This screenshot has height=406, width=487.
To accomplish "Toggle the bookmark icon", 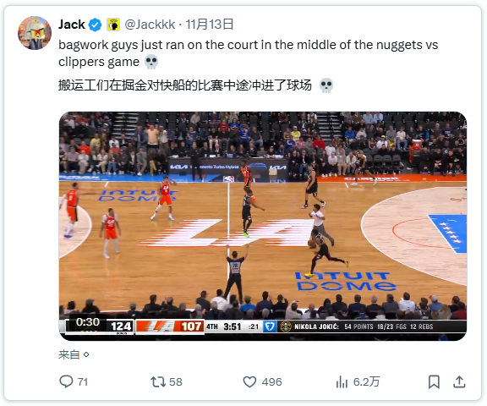I will click(x=434, y=381).
